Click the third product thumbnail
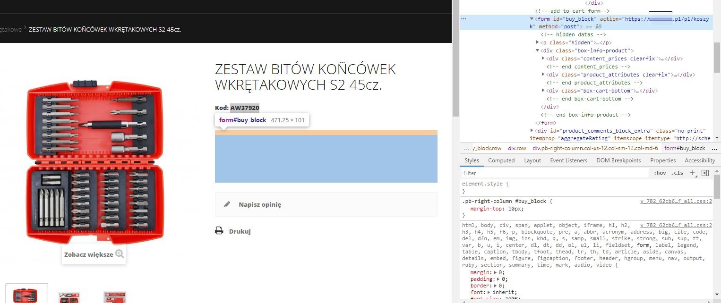This screenshot has width=721, height=303. pos(115,296)
